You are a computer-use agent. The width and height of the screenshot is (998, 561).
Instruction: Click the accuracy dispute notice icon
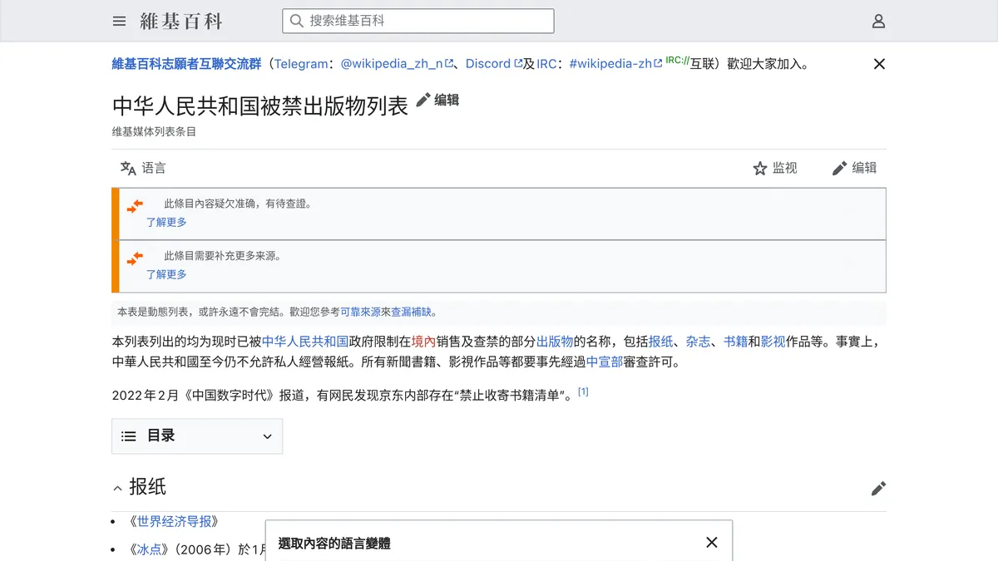(x=135, y=206)
